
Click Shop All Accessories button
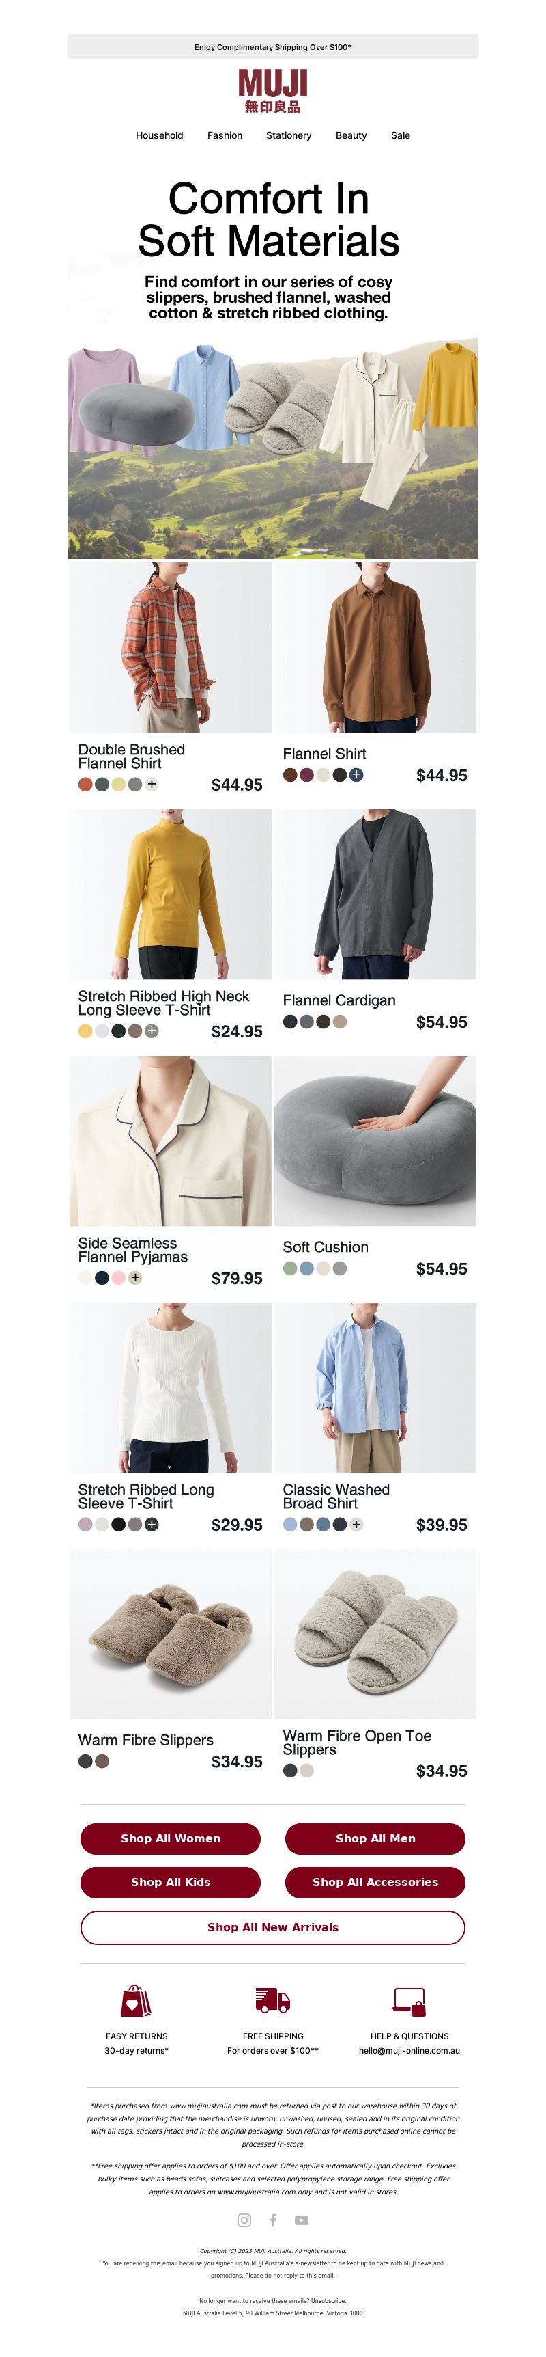(375, 1882)
